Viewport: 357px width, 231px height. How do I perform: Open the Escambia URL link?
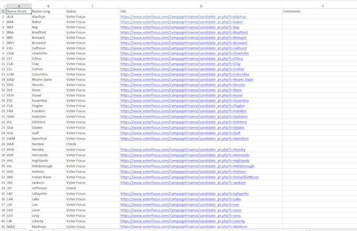(184, 101)
